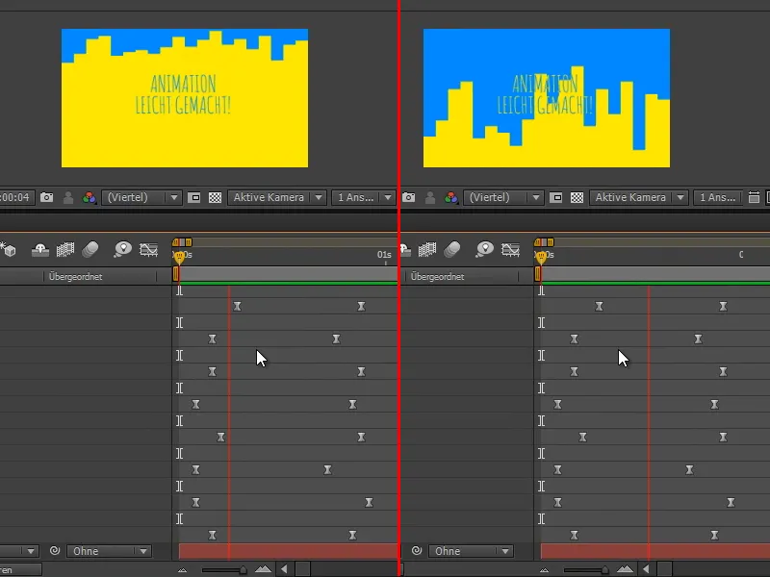Enable motion blur in right timeline

(452, 250)
